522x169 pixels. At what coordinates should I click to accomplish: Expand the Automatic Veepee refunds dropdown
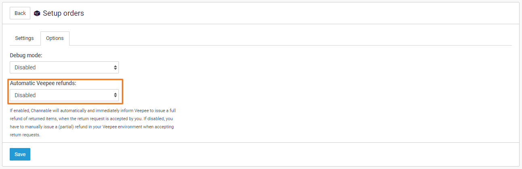click(x=64, y=95)
